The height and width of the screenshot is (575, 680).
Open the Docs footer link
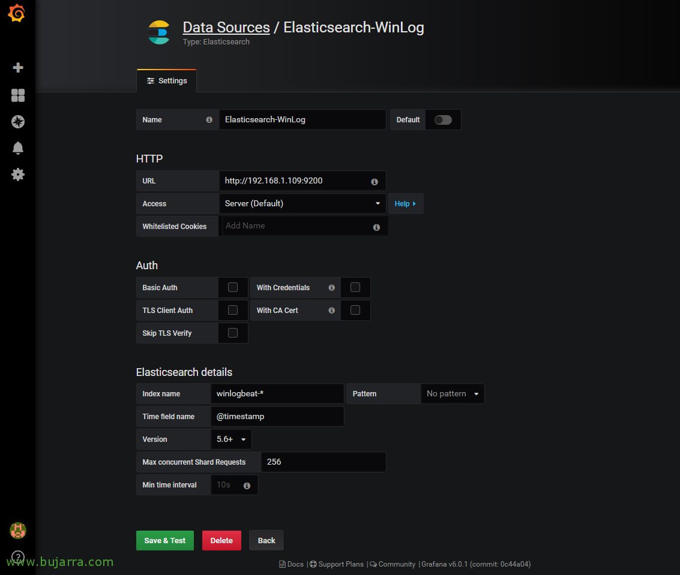pyautogui.click(x=292, y=564)
